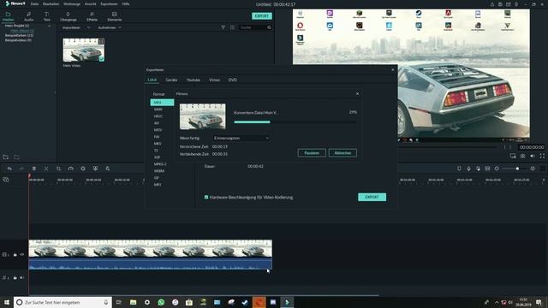Select MOV in the format list

tap(158, 130)
